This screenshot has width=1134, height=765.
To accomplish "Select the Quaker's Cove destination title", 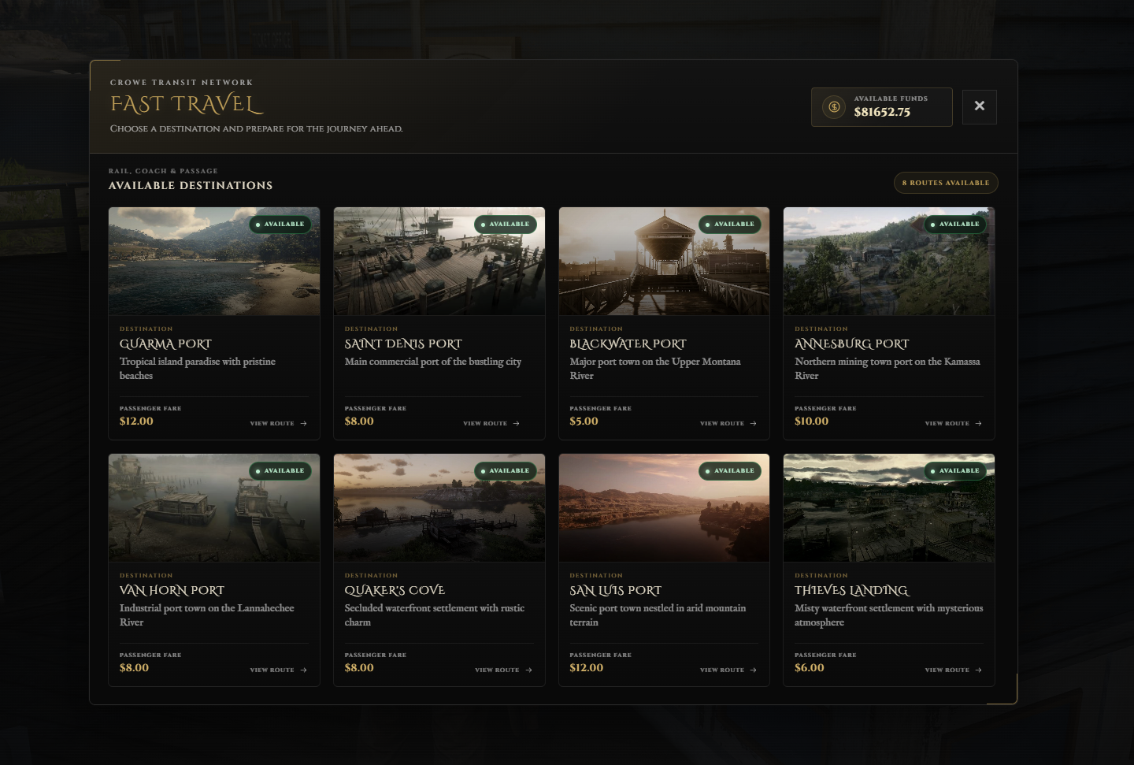I will (395, 590).
